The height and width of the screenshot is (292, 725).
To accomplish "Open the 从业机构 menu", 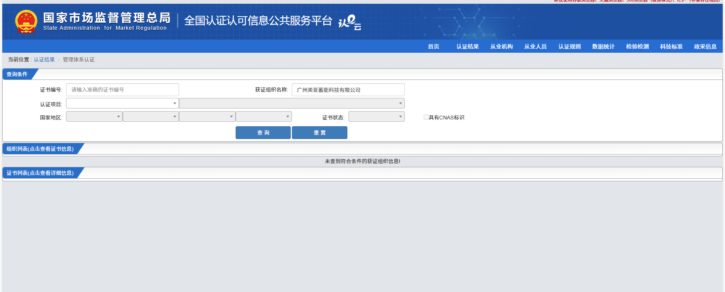I will pos(501,47).
